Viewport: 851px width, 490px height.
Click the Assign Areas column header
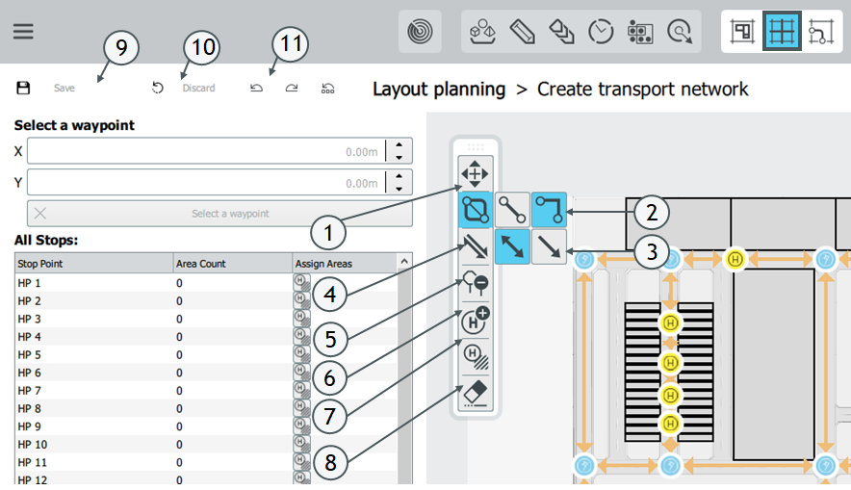[345, 264]
